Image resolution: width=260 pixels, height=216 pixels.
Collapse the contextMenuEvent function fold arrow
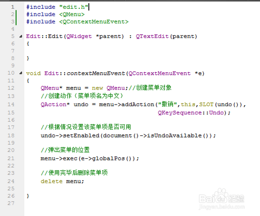(x=21, y=73)
